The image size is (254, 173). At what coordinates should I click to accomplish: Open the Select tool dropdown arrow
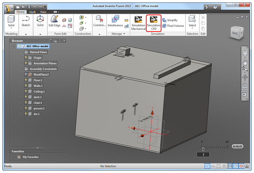coord(192,28)
